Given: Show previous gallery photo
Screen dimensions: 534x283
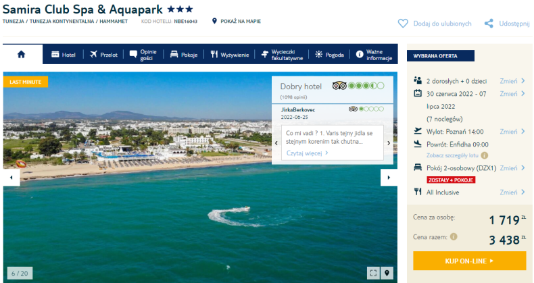Looking at the screenshot, I should (x=11, y=178).
